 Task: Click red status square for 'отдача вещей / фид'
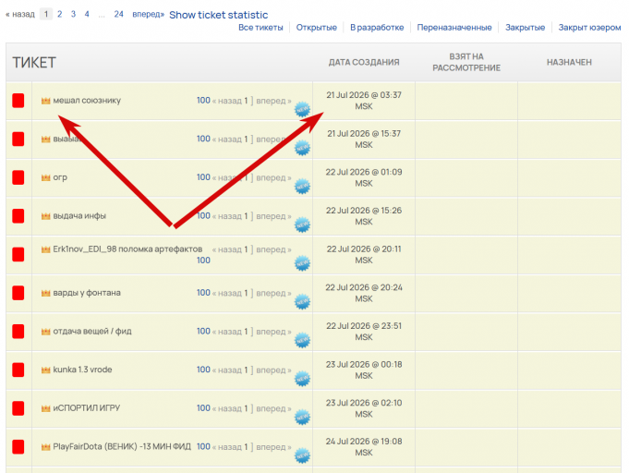click(18, 332)
